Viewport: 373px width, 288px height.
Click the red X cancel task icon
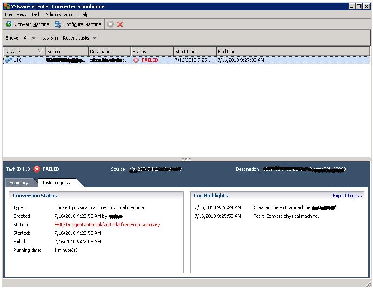(x=120, y=24)
